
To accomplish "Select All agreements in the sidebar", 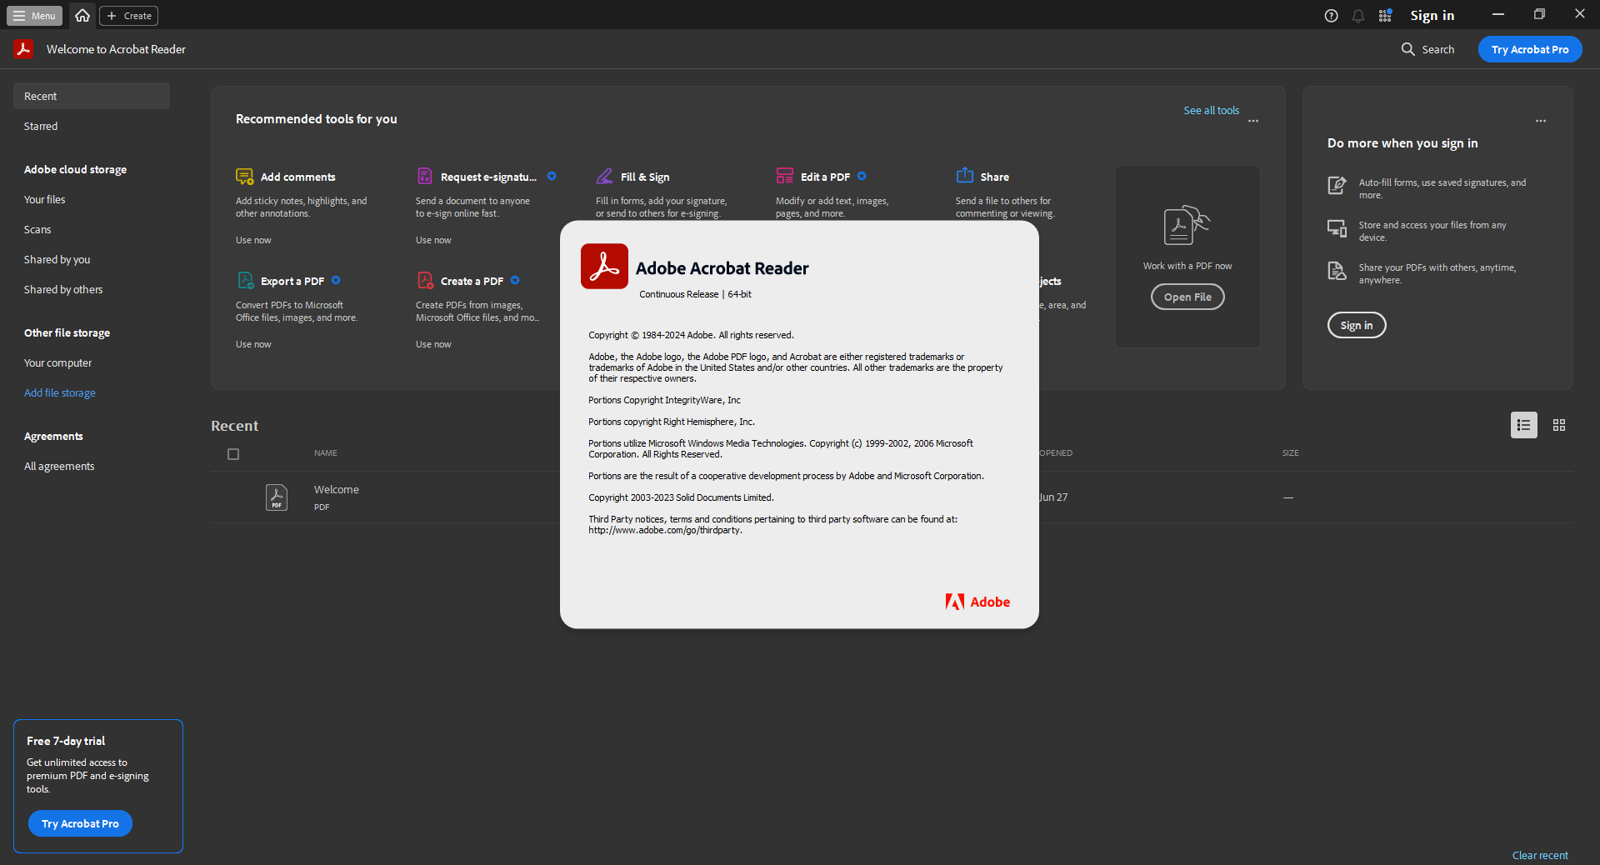I will (x=58, y=466).
